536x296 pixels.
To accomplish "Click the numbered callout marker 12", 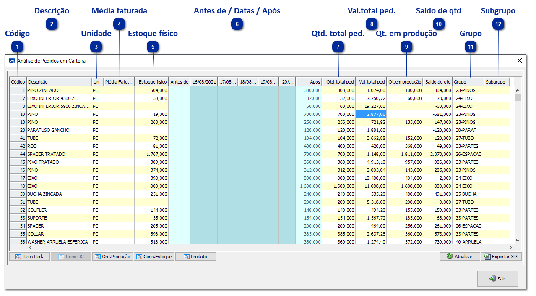I will (x=498, y=24).
